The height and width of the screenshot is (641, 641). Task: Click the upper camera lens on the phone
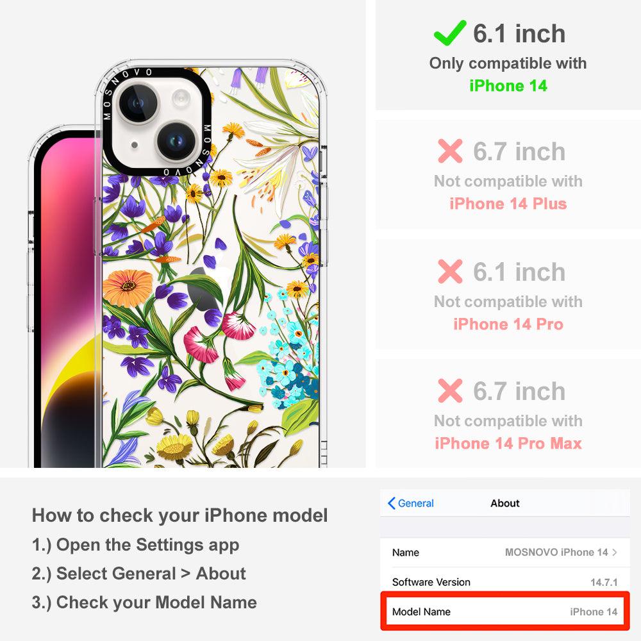(137, 103)
